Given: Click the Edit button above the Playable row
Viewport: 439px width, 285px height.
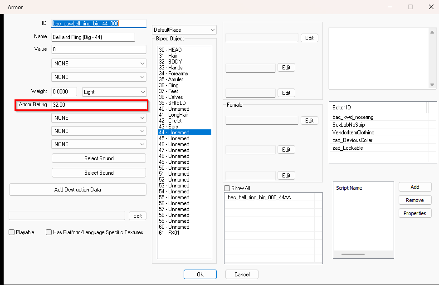Looking at the screenshot, I should (137, 216).
